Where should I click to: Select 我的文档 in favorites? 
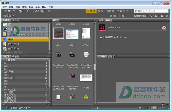click(x=13, y=44)
